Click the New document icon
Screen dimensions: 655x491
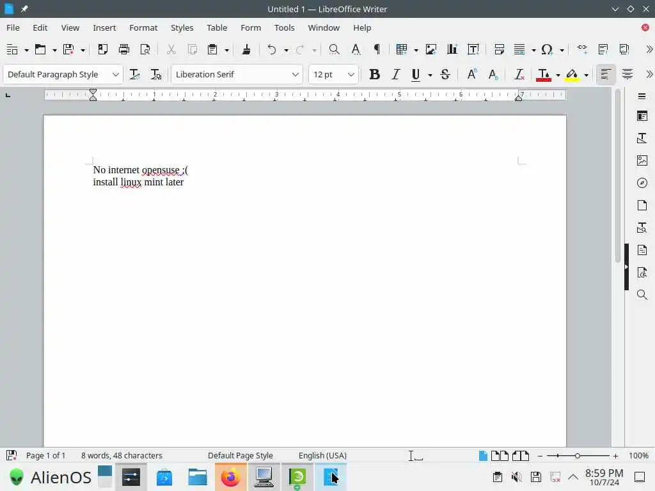(x=12, y=50)
